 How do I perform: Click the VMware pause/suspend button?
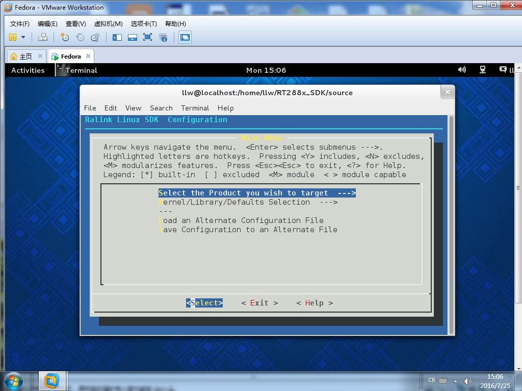click(13, 37)
